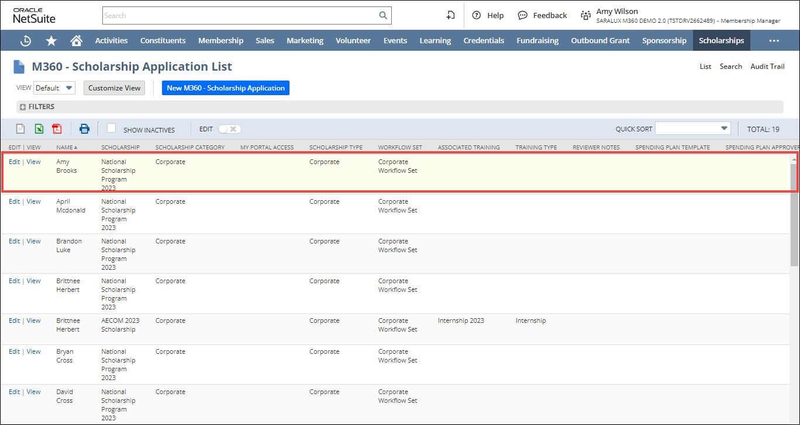Toggle the inline Edit switch
Screen dimensions: 800x425
coord(229,129)
